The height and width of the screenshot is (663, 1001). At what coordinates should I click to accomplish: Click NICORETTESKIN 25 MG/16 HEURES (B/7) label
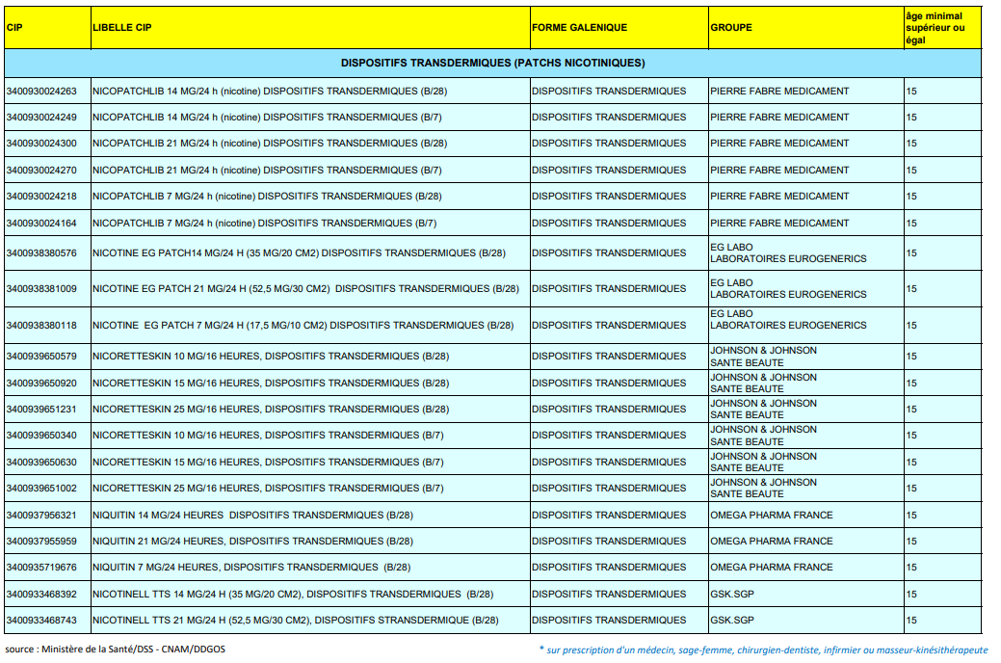268,489
